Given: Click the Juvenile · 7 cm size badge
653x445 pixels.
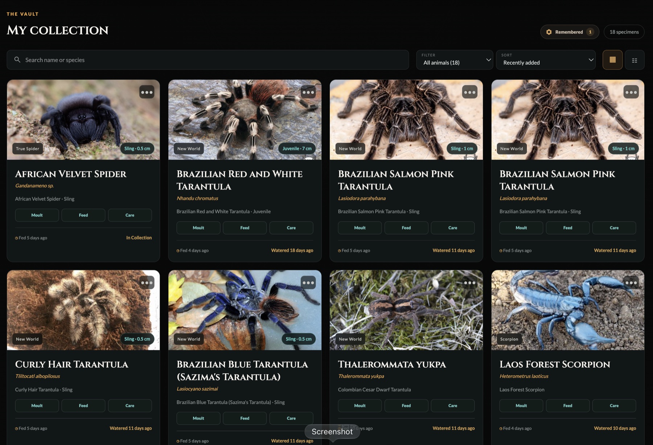Looking at the screenshot, I should (297, 149).
